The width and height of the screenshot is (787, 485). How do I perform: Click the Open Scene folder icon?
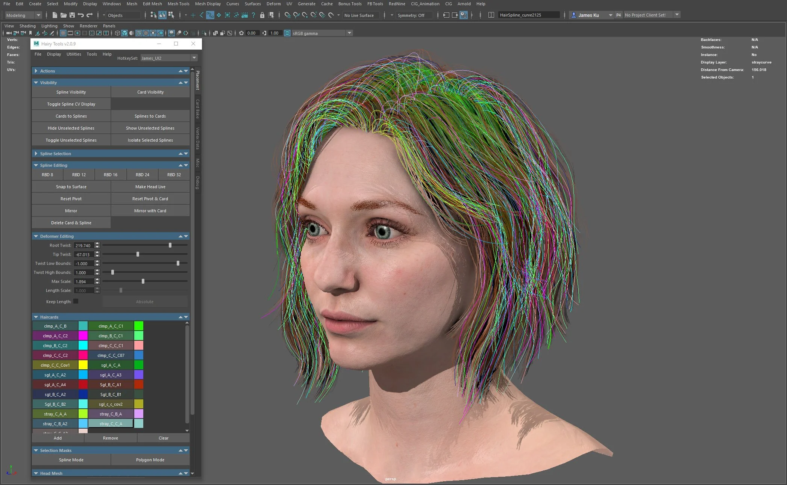[63, 15]
